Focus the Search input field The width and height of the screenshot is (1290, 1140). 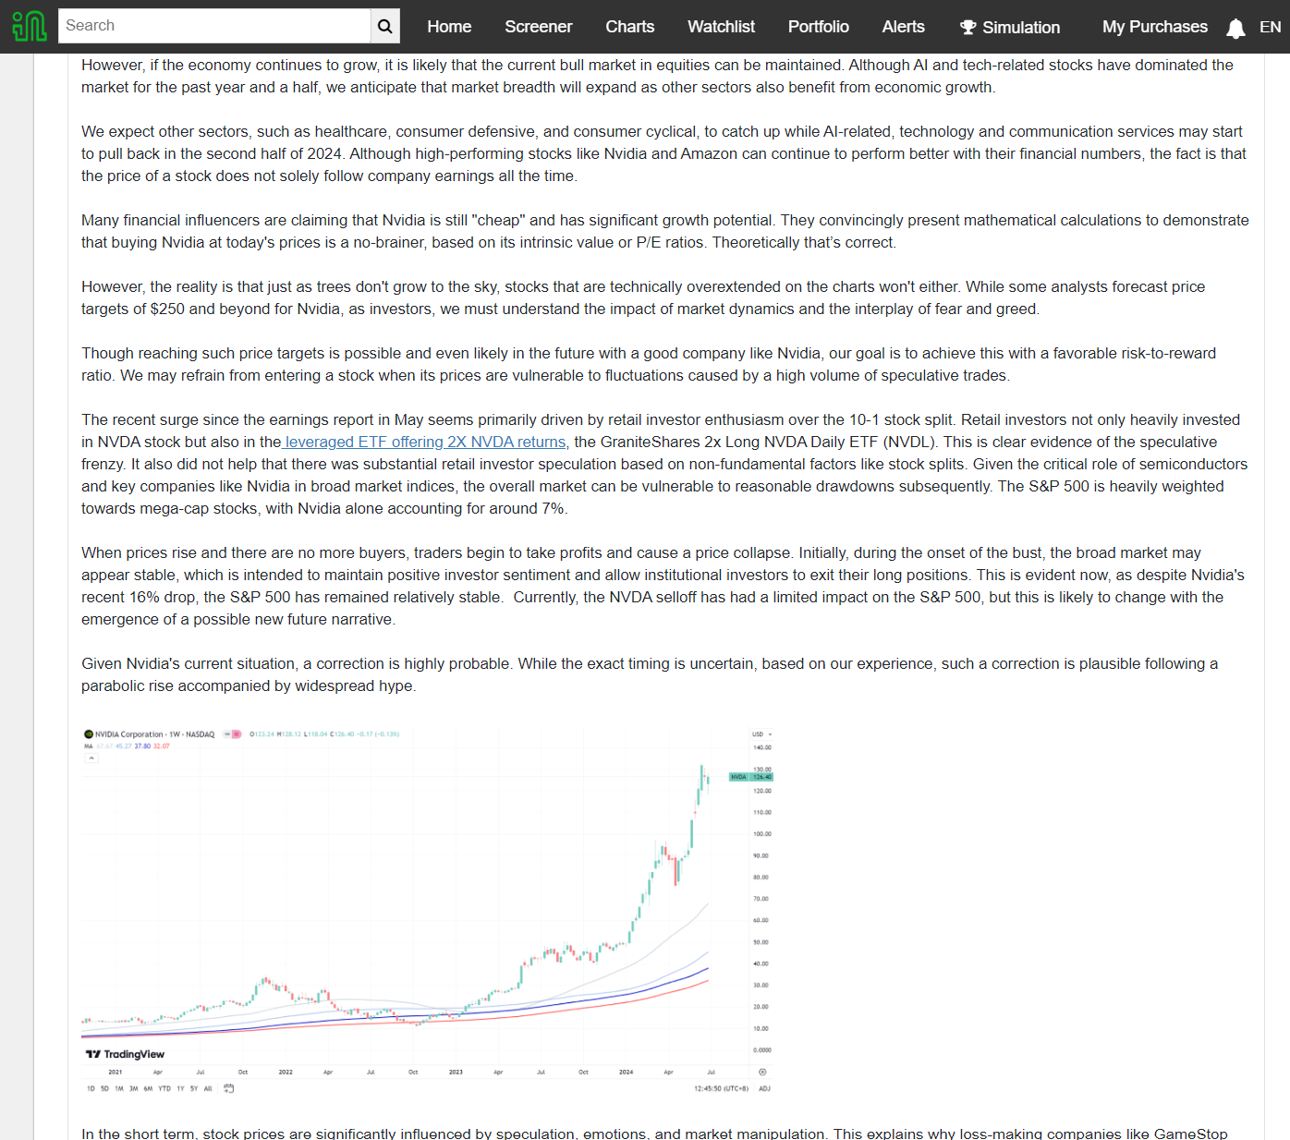tap(214, 26)
